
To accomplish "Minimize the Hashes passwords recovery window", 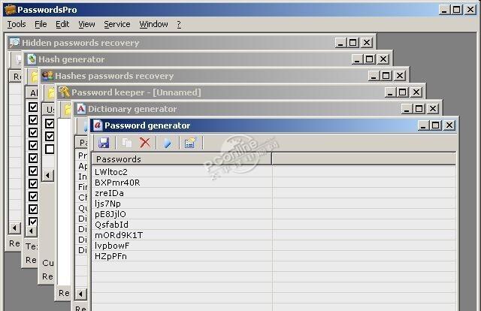I will click(374, 75).
